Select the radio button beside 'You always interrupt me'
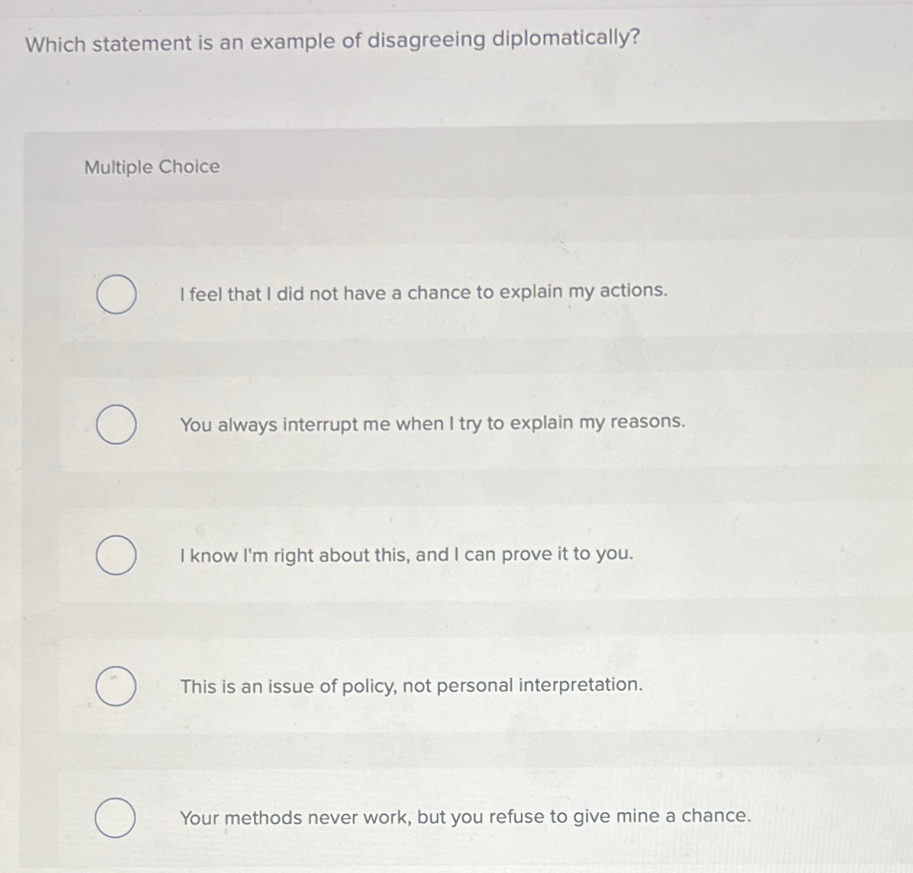This screenshot has width=913, height=873. coord(117,425)
